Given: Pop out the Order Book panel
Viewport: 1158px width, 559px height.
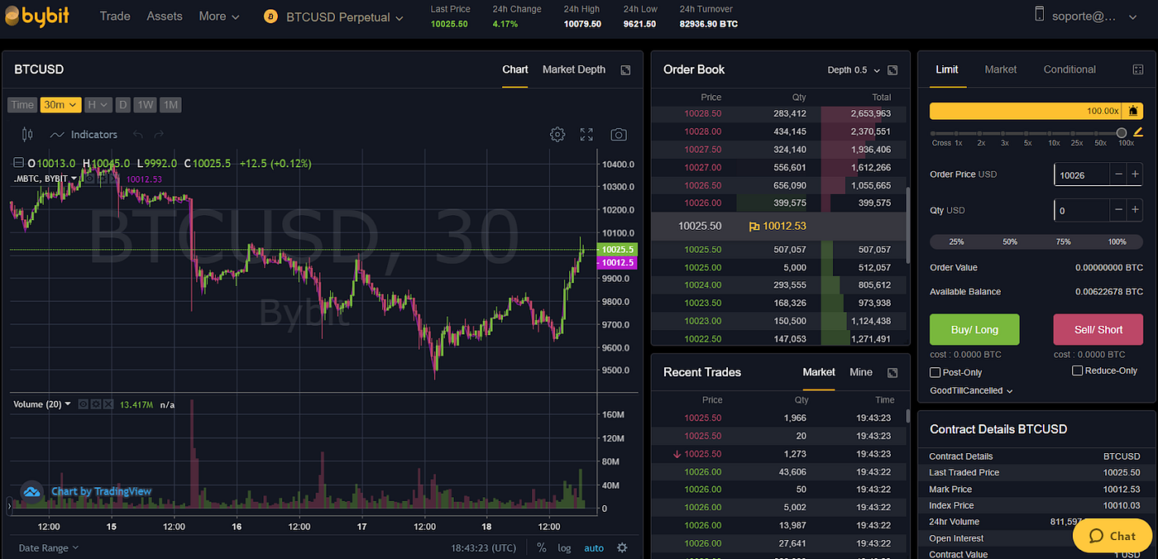Looking at the screenshot, I should click(x=892, y=70).
